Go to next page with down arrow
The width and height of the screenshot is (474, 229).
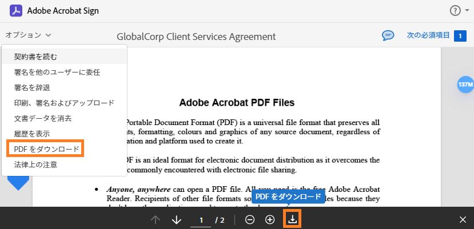tap(177, 220)
